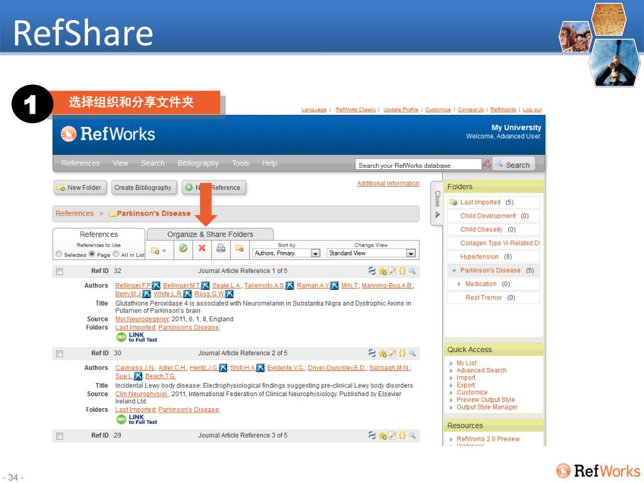Click the References breadcrumb link
Screen dimensions: 644x483
(x=75, y=214)
